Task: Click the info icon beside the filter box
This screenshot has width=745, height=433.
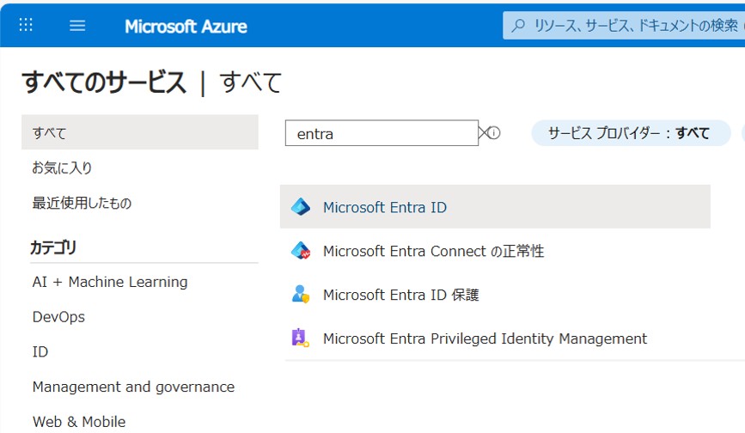Action: pos(495,133)
